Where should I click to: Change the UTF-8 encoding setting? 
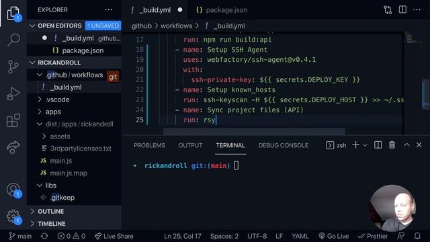coord(257,236)
